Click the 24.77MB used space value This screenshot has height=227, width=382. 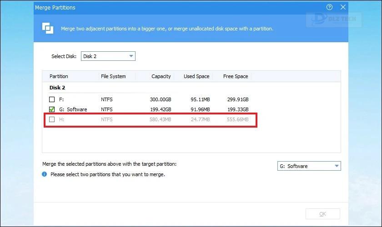(x=200, y=119)
